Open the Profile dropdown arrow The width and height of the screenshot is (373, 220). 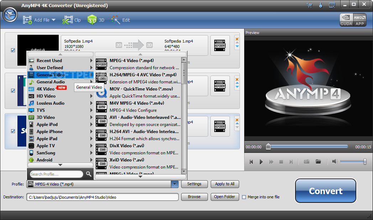point(175,184)
